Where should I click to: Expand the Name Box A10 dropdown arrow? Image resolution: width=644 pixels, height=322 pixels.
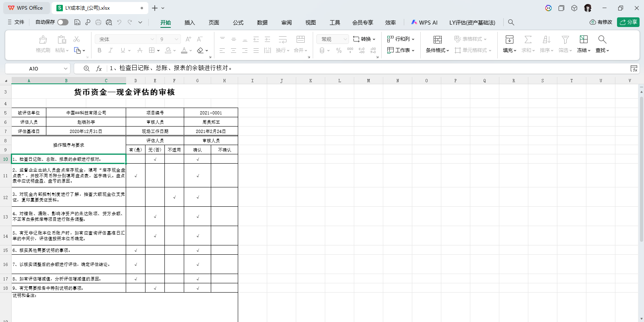coord(65,69)
